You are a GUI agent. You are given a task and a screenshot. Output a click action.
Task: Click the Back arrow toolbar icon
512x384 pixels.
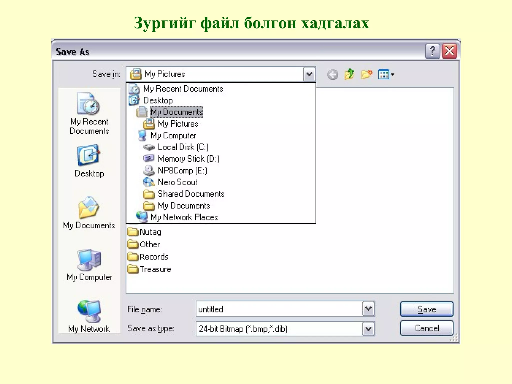click(332, 74)
